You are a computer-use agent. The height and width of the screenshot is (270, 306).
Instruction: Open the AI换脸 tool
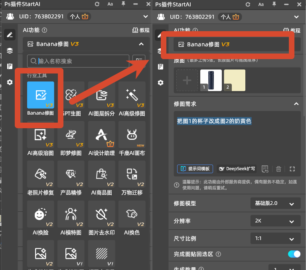tap(41, 214)
